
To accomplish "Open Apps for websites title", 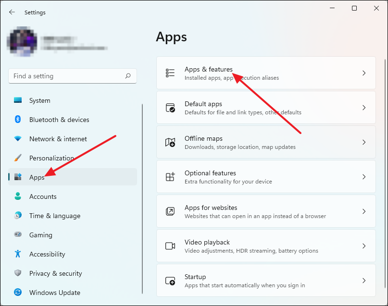I will point(211,208).
